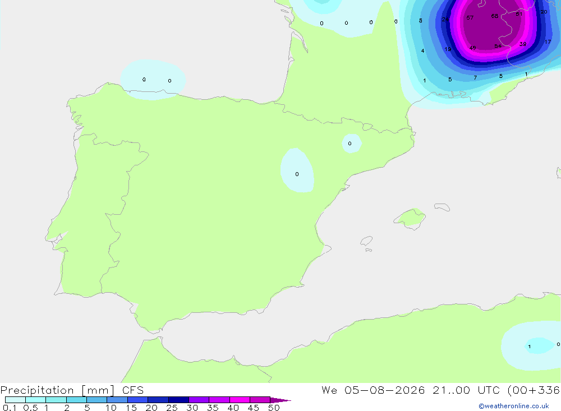Click the 'Precipitation [mm] CFS' title
The image size is (561, 411).
(x=72, y=390)
